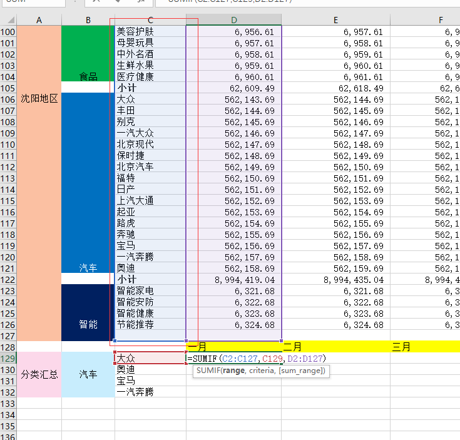Select row 122 header
Screen dimensions: 460x440
tap(8, 280)
